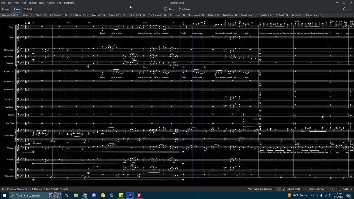Screen dimensions: 354x199
Task: Close the Violins 1 tab
Action: (271, 15)
